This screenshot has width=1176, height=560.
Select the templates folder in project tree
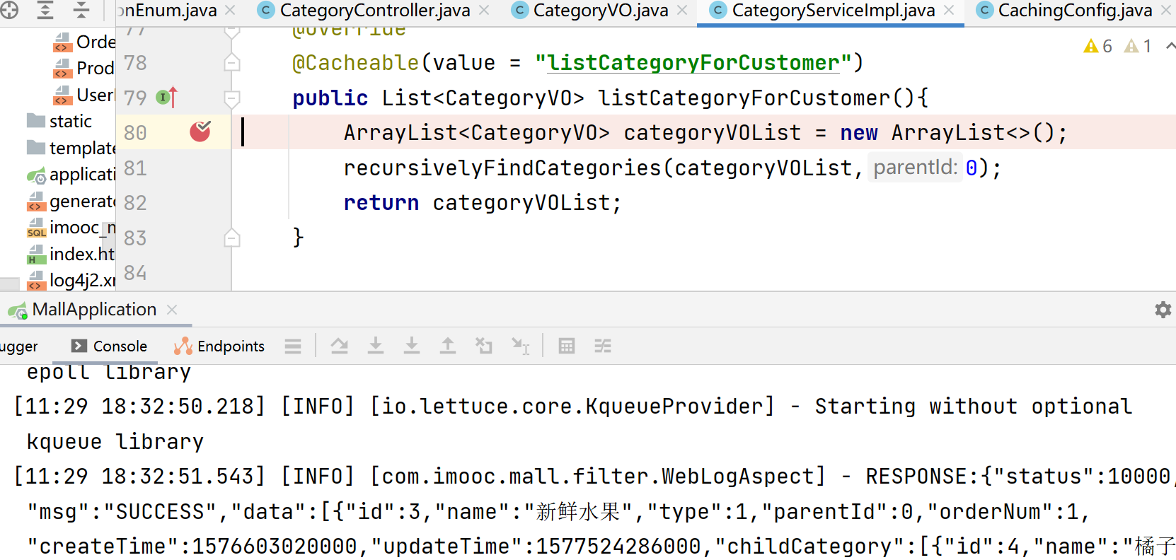[x=71, y=148]
